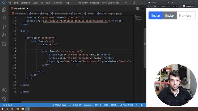Click Port : 5500 live server status

coord(126,105)
